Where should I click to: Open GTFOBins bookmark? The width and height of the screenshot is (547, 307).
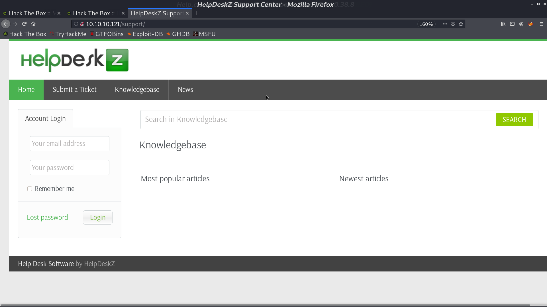107,34
